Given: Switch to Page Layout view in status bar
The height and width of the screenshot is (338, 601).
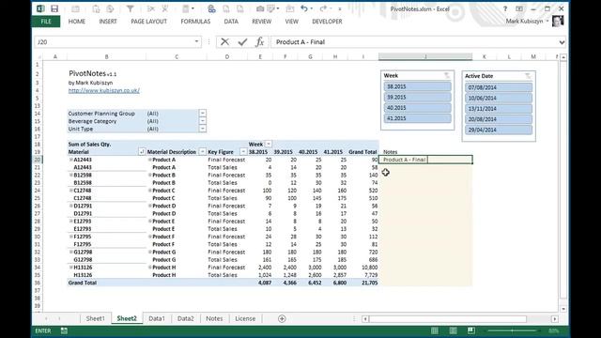Looking at the screenshot, I should tap(453, 330).
